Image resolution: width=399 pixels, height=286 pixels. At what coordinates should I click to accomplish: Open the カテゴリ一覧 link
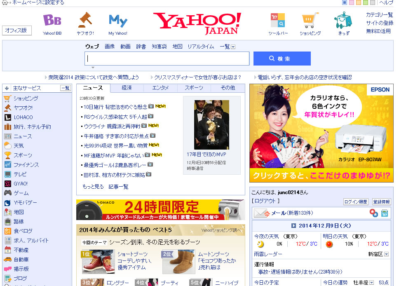(x=379, y=15)
